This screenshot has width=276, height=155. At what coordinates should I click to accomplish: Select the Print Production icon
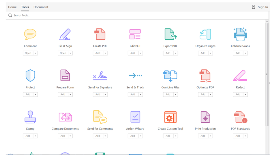(x=205, y=117)
